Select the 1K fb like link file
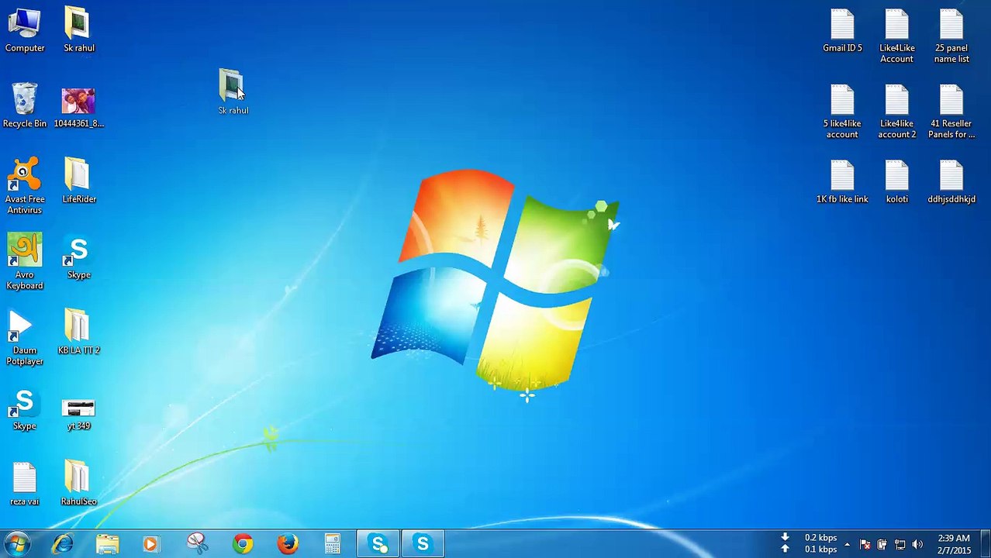Image resolution: width=991 pixels, height=558 pixels. [842, 182]
